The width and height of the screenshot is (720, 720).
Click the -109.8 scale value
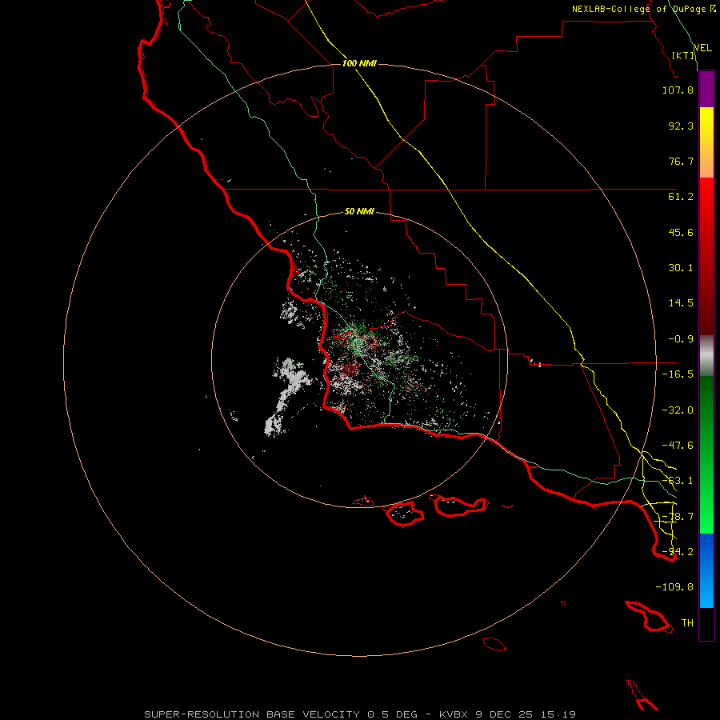[674, 587]
